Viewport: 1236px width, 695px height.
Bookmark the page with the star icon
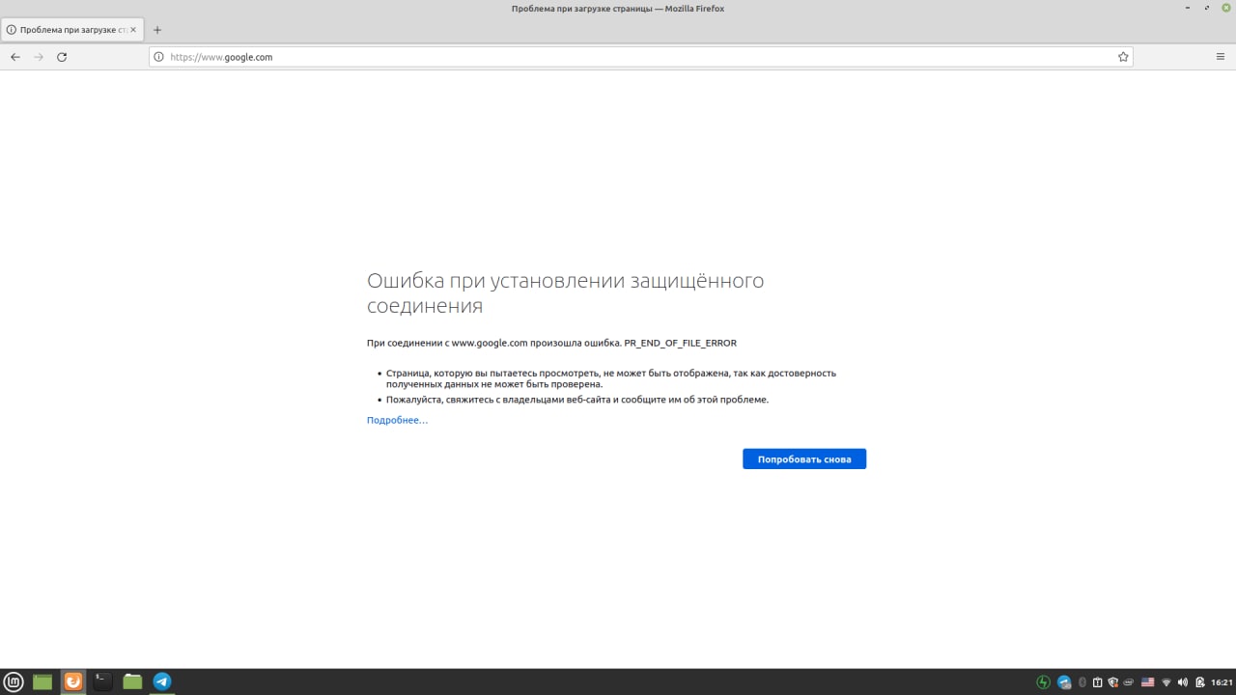point(1123,57)
